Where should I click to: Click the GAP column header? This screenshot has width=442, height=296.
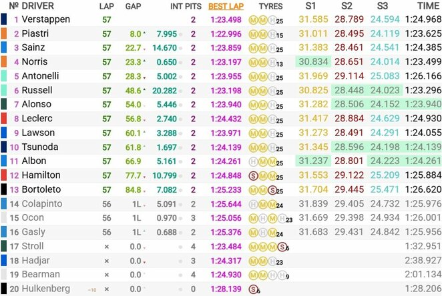133,5
